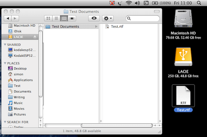This screenshot has height=137, width=207.
Task: Click the Test.rtf desktop file label
Action: (183, 110)
